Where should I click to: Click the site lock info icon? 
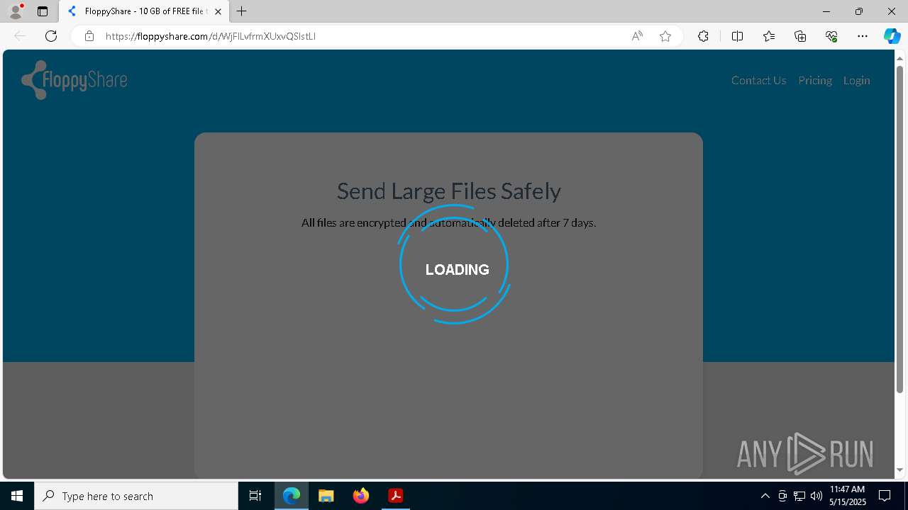[x=89, y=36]
